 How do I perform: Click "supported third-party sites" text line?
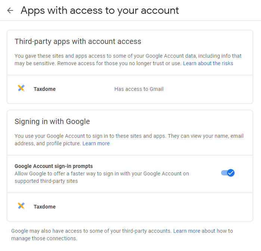pos(46,181)
